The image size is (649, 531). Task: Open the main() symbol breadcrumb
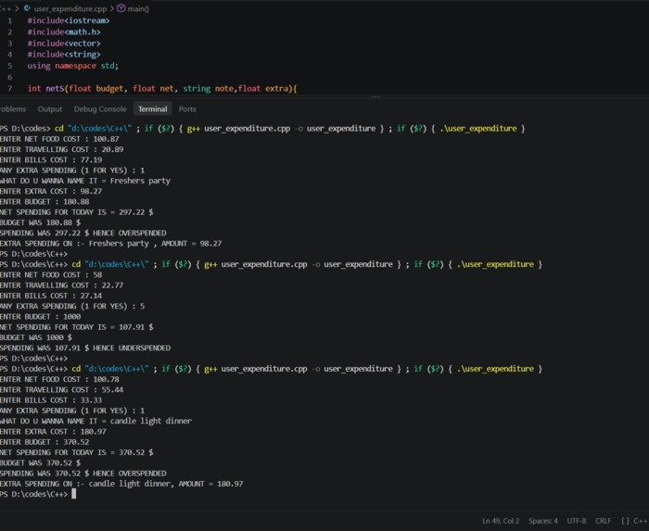(138, 8)
